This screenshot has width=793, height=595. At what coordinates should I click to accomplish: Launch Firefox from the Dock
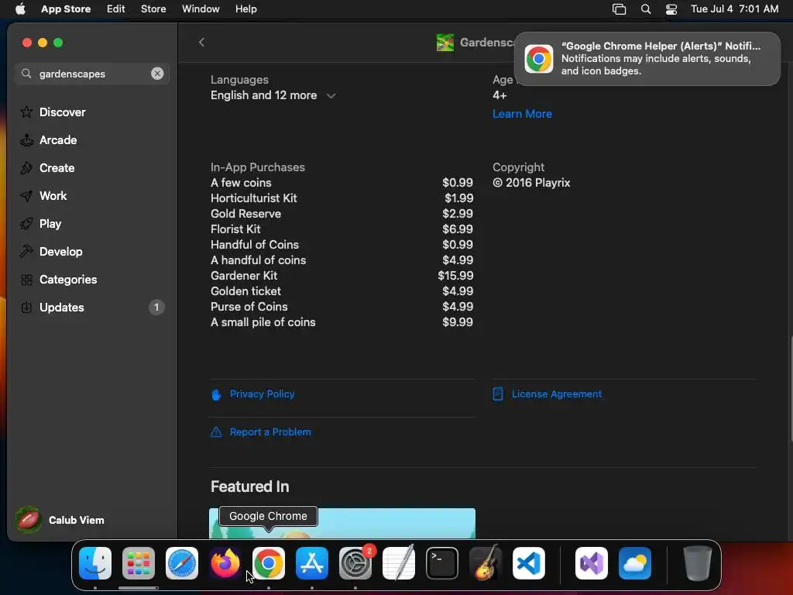tap(225, 563)
